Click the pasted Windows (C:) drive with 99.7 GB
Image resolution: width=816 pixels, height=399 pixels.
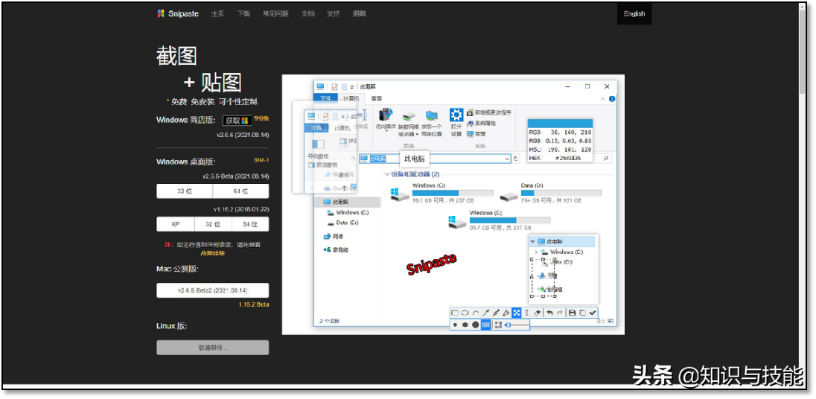pyautogui.click(x=500, y=220)
